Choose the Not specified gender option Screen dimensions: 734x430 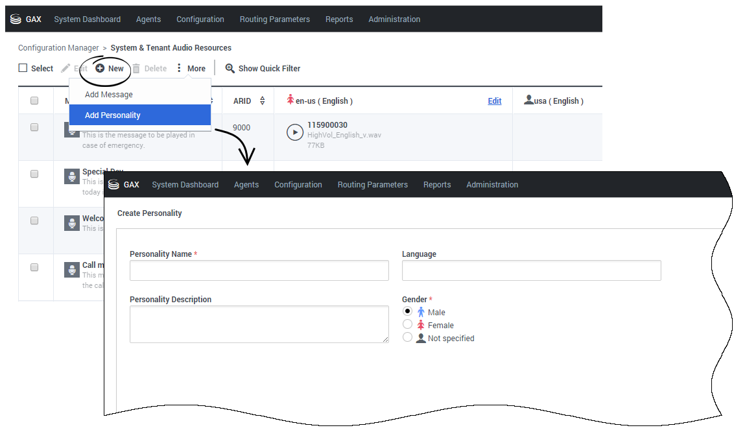pyautogui.click(x=407, y=337)
